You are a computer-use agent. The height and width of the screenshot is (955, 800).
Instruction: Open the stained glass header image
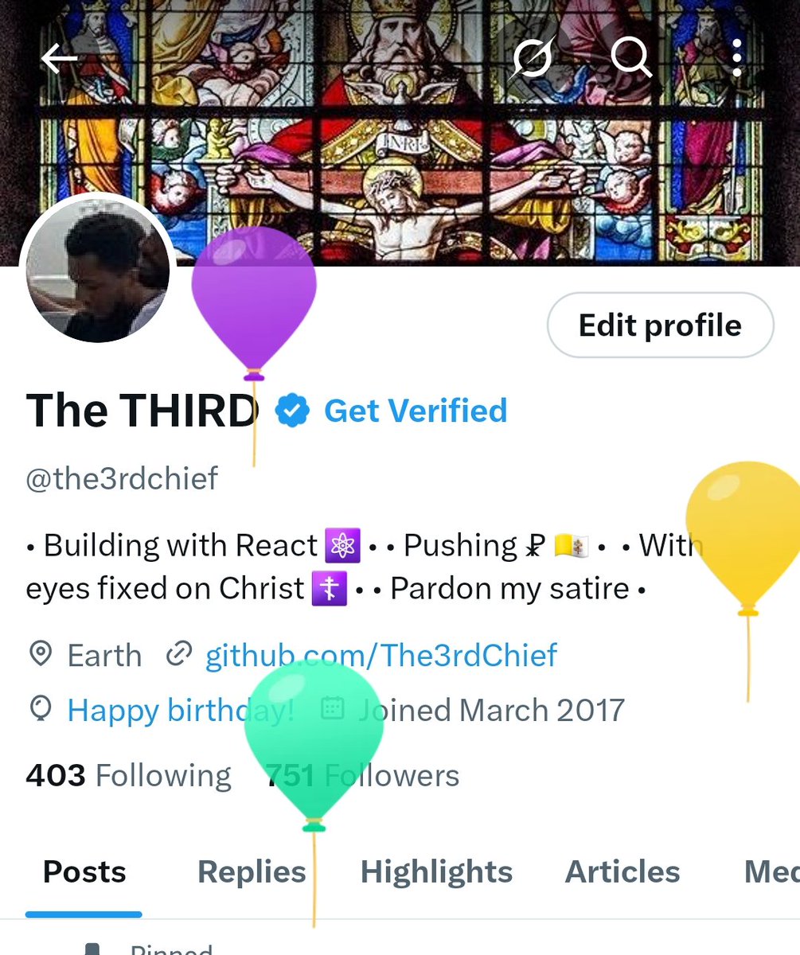point(400,133)
